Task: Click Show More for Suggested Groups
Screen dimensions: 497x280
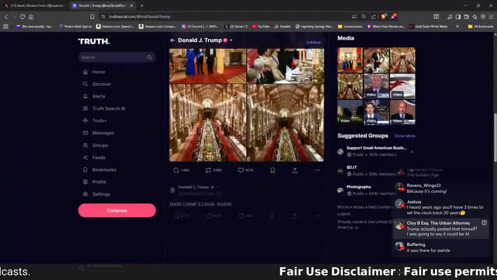Action: [405, 136]
